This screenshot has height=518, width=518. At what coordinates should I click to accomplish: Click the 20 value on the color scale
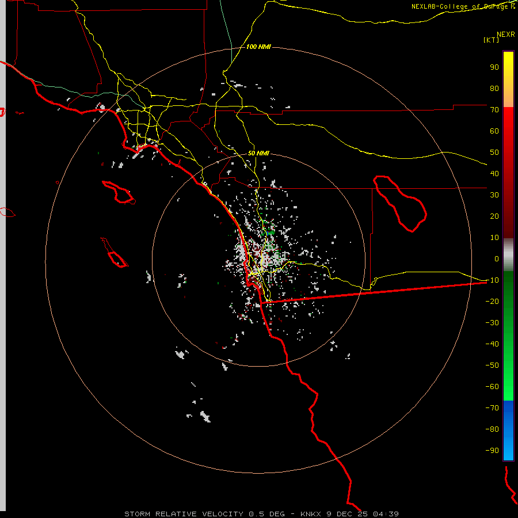[x=494, y=216]
